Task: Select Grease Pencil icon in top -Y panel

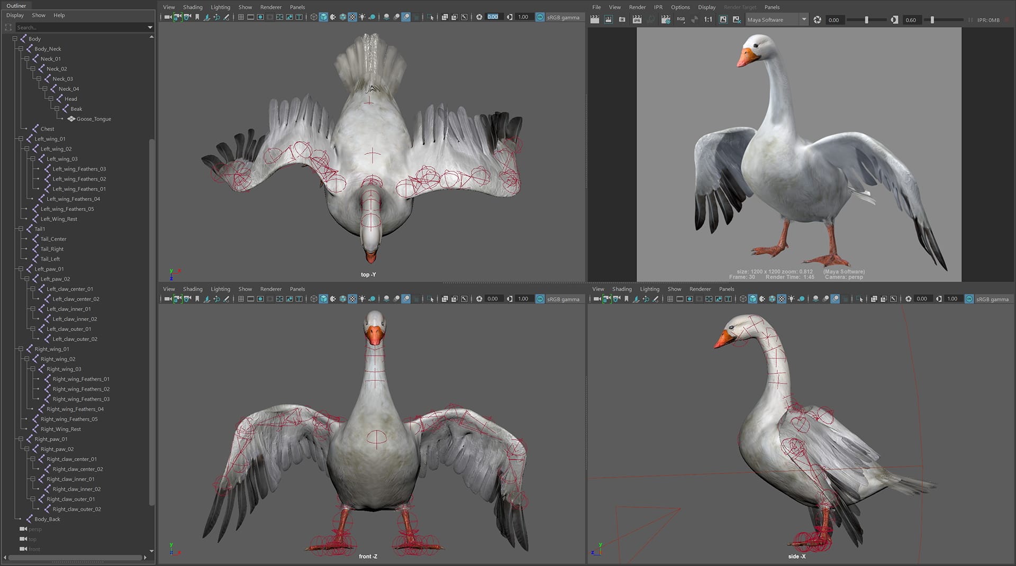Action: point(226,17)
